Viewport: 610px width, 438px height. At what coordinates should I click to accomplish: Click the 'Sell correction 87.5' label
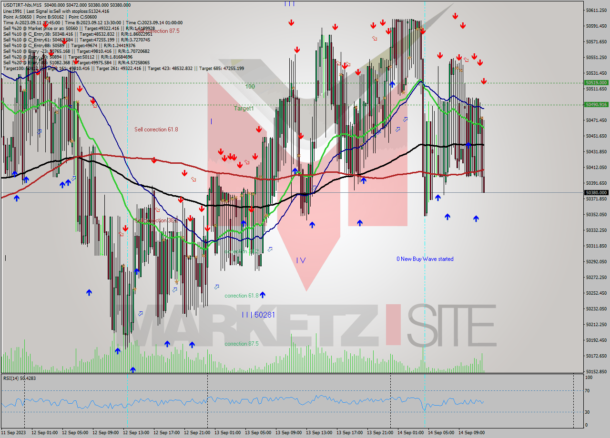158,31
